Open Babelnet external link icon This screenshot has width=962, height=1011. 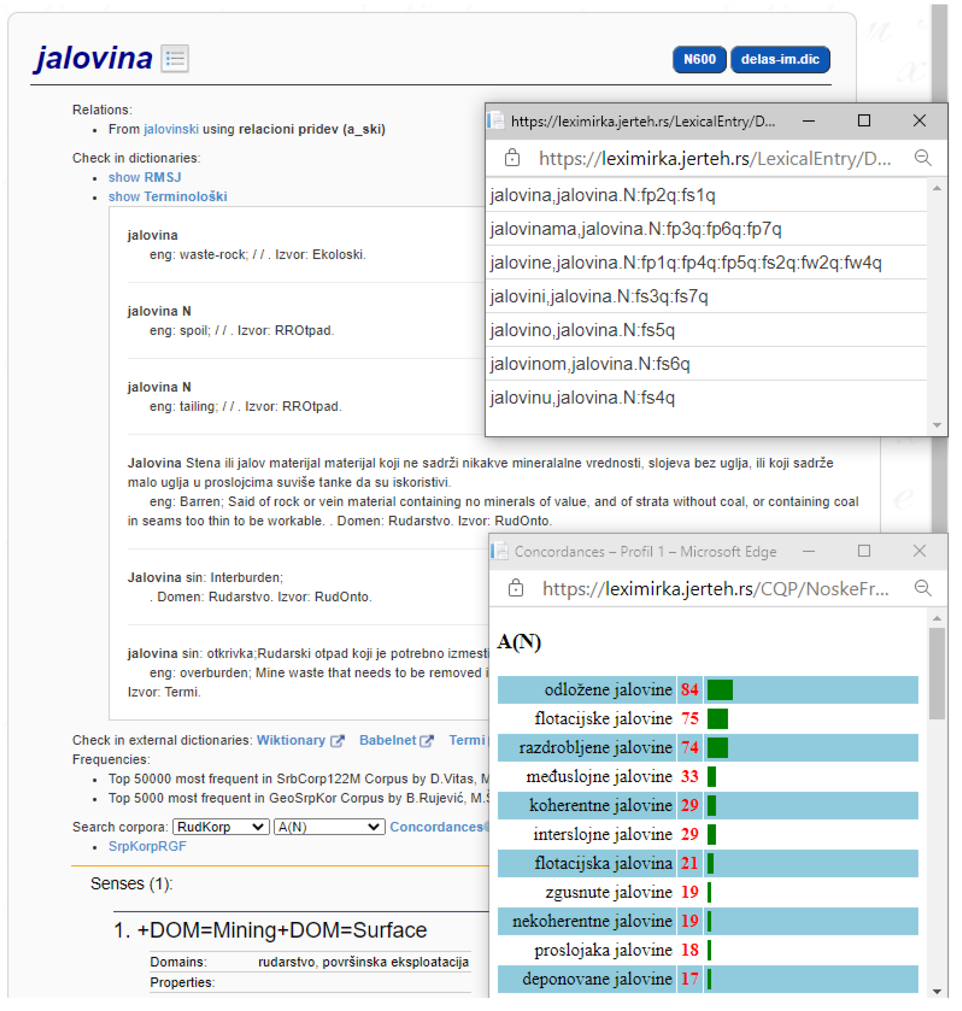pyautogui.click(x=426, y=741)
